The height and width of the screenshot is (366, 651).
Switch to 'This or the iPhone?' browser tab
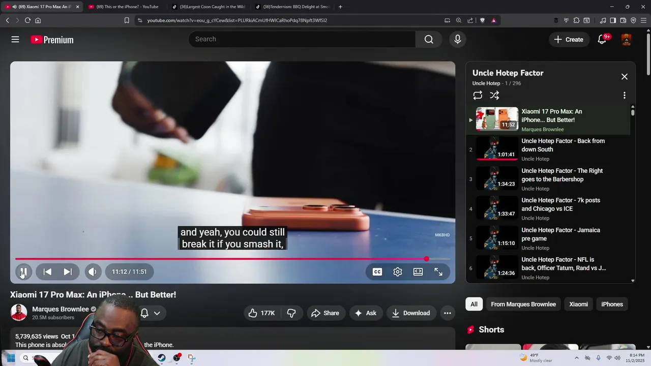pyautogui.click(x=125, y=7)
